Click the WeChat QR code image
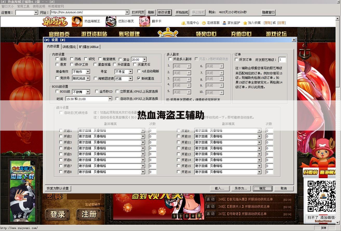341x231 pixels. (321, 196)
